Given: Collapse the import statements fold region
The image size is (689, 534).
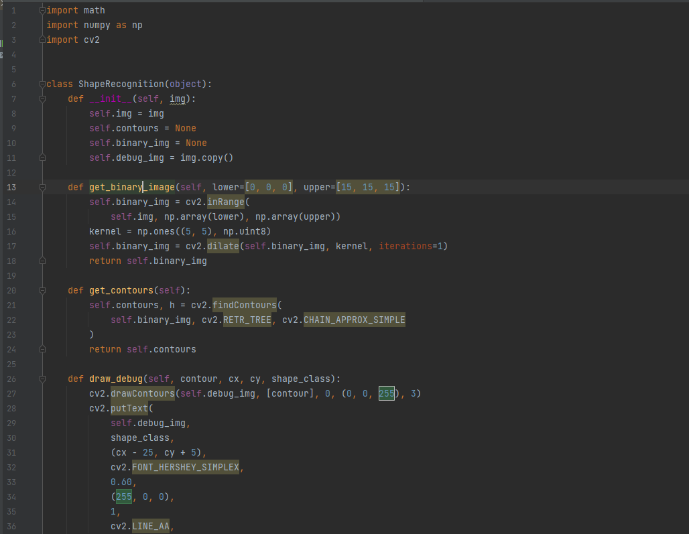Looking at the screenshot, I should pyautogui.click(x=42, y=10).
